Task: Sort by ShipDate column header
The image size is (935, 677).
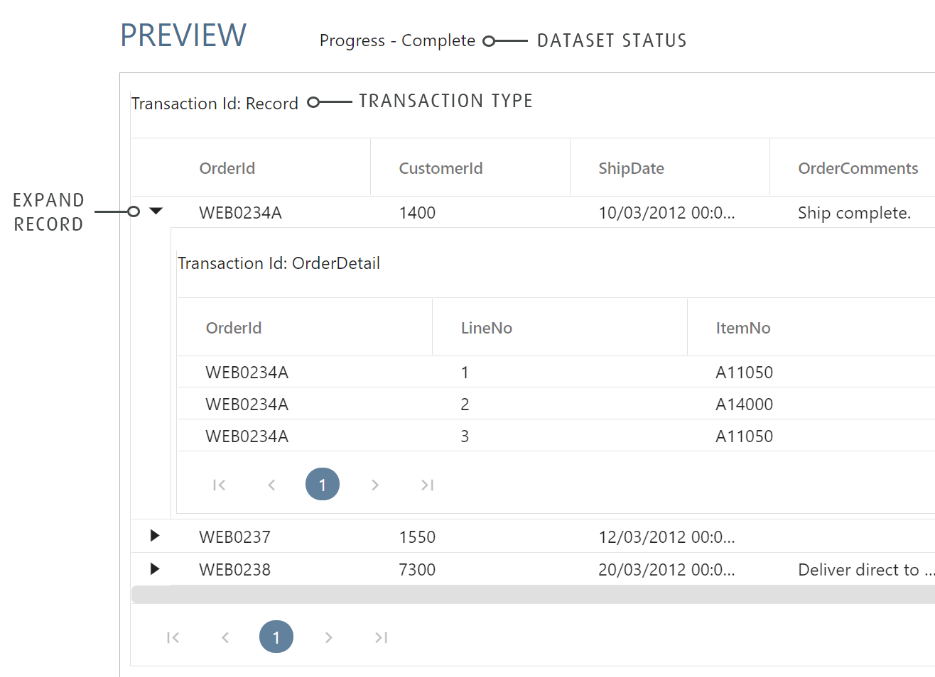Action: pos(631,168)
